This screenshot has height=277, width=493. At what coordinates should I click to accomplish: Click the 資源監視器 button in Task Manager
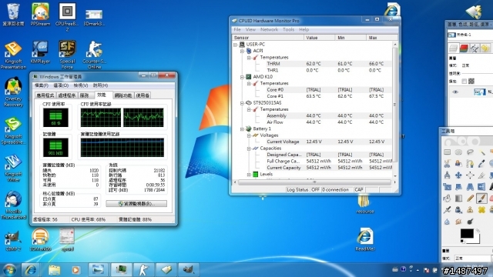[x=136, y=203]
